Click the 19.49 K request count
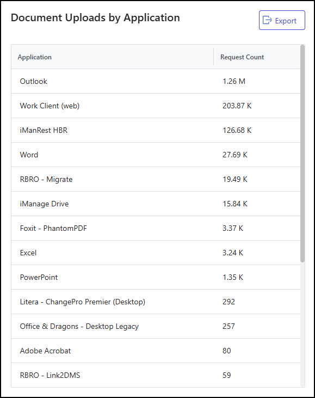This screenshot has height=398, width=315. pos(235,179)
